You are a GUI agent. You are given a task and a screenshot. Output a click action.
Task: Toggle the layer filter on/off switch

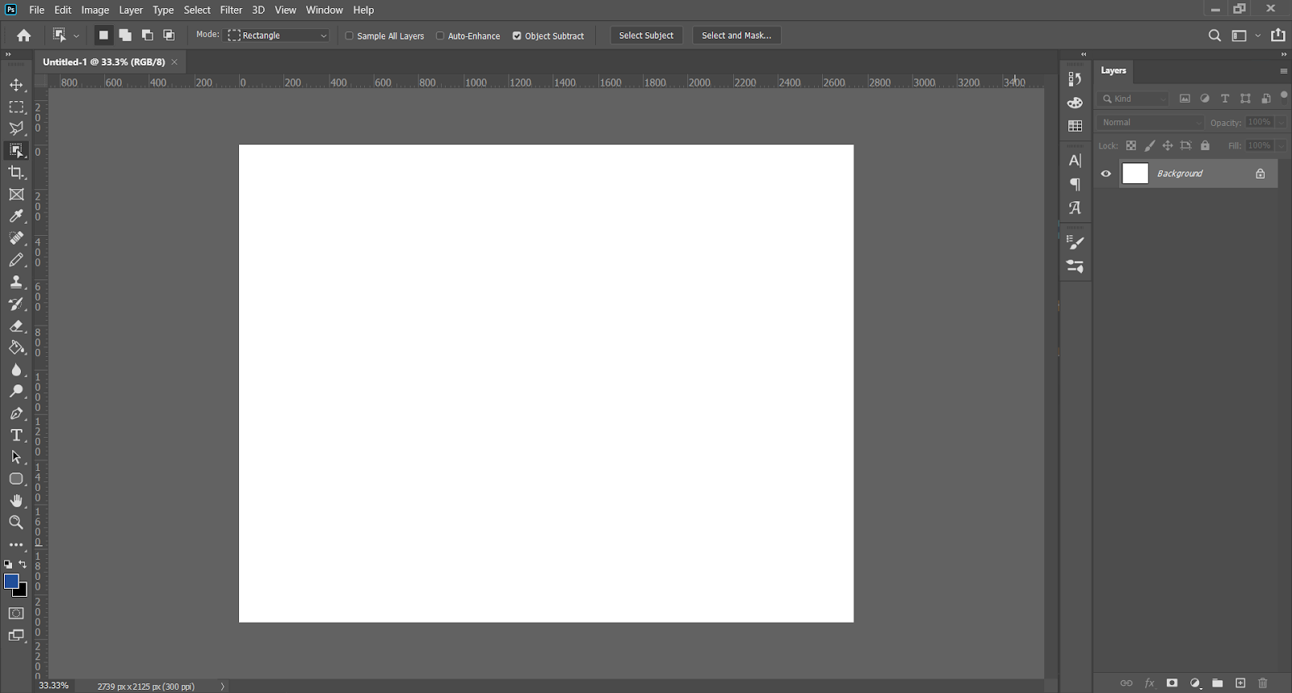1284,97
